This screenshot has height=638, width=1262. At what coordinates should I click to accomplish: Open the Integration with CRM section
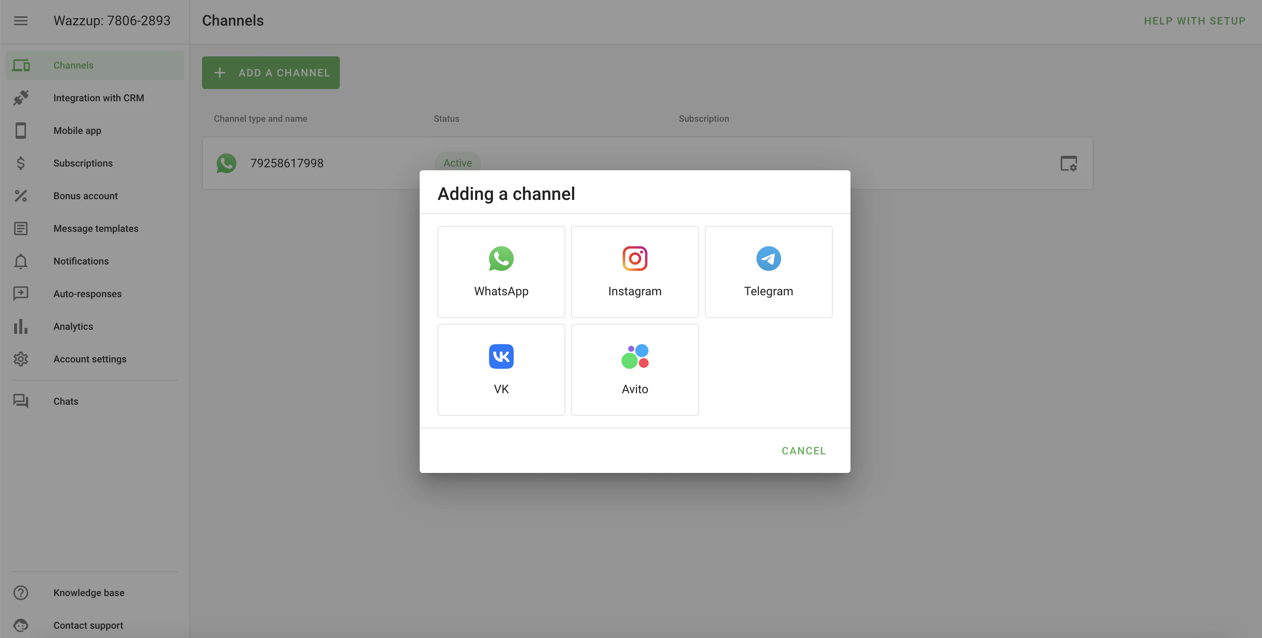pos(98,97)
